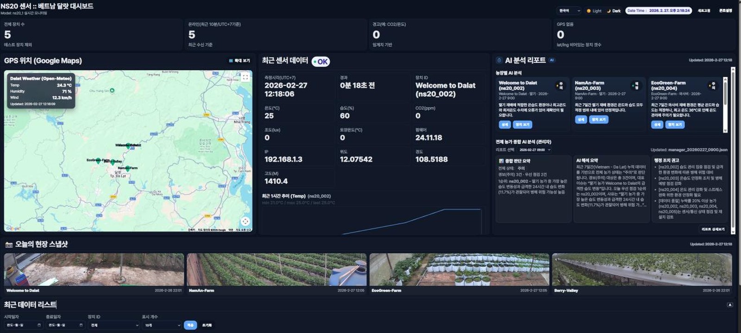Click the Chu Yang Sin park icon on map

[112, 91]
